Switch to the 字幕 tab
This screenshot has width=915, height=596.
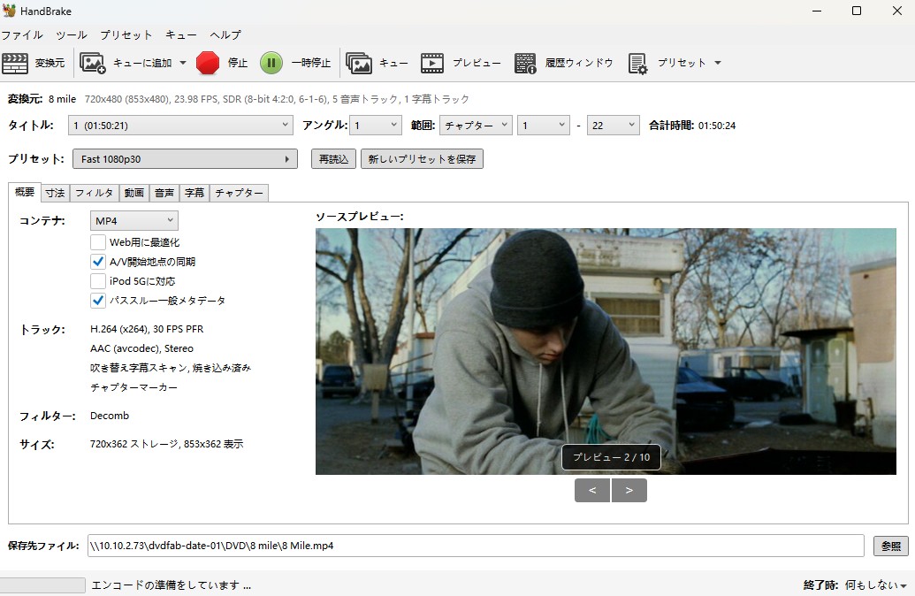pyautogui.click(x=194, y=193)
